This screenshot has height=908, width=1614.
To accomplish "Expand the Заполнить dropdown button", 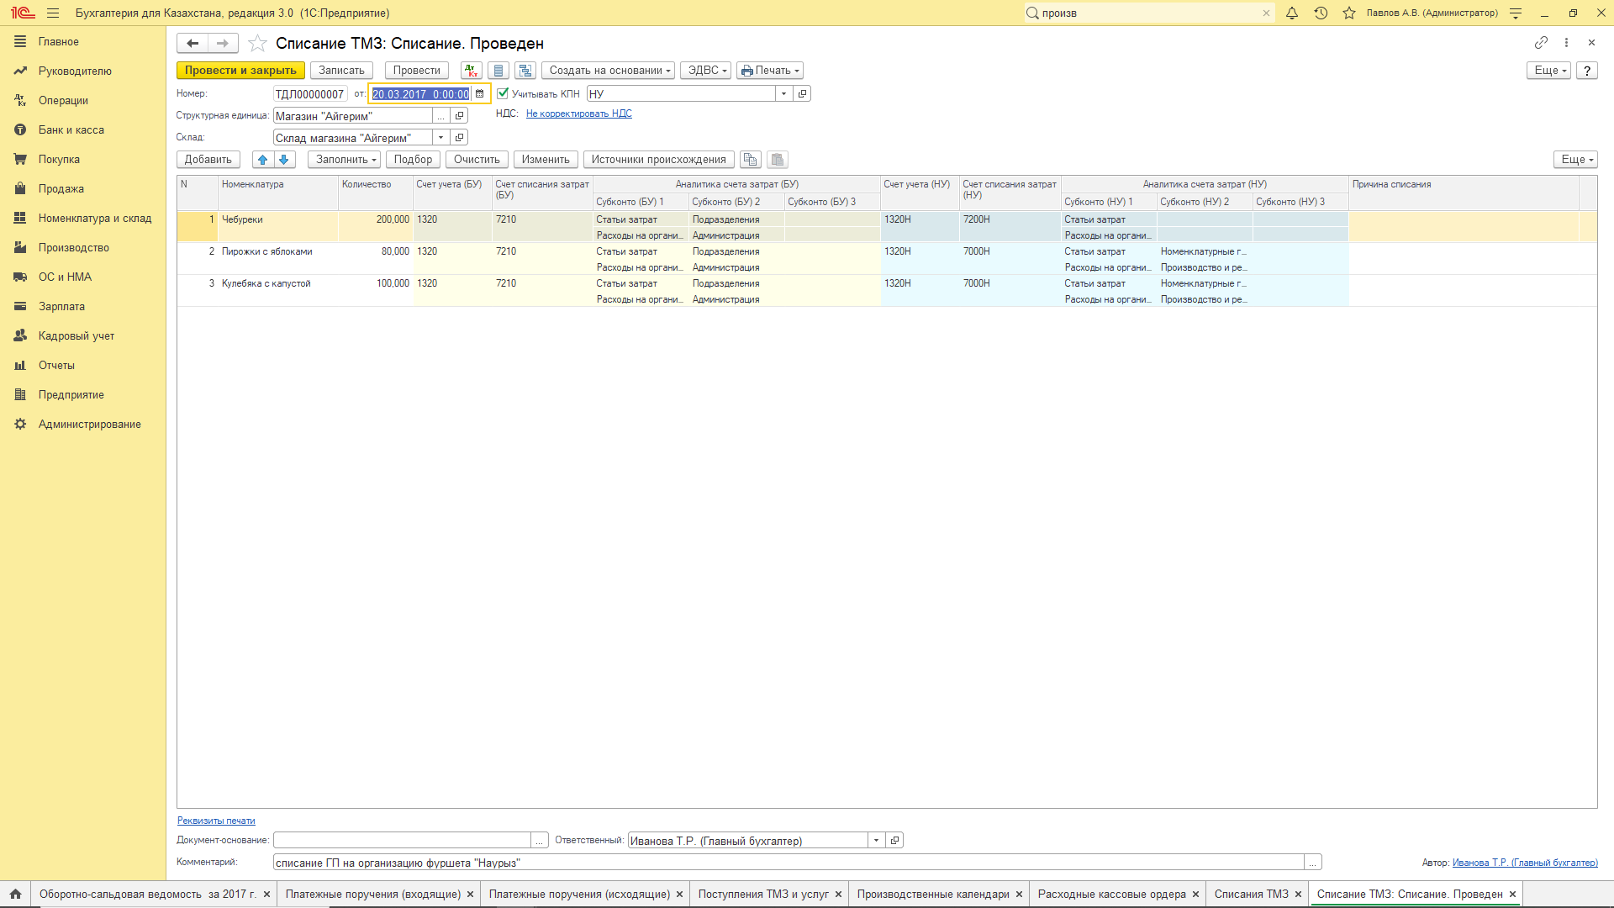I will coord(345,160).
